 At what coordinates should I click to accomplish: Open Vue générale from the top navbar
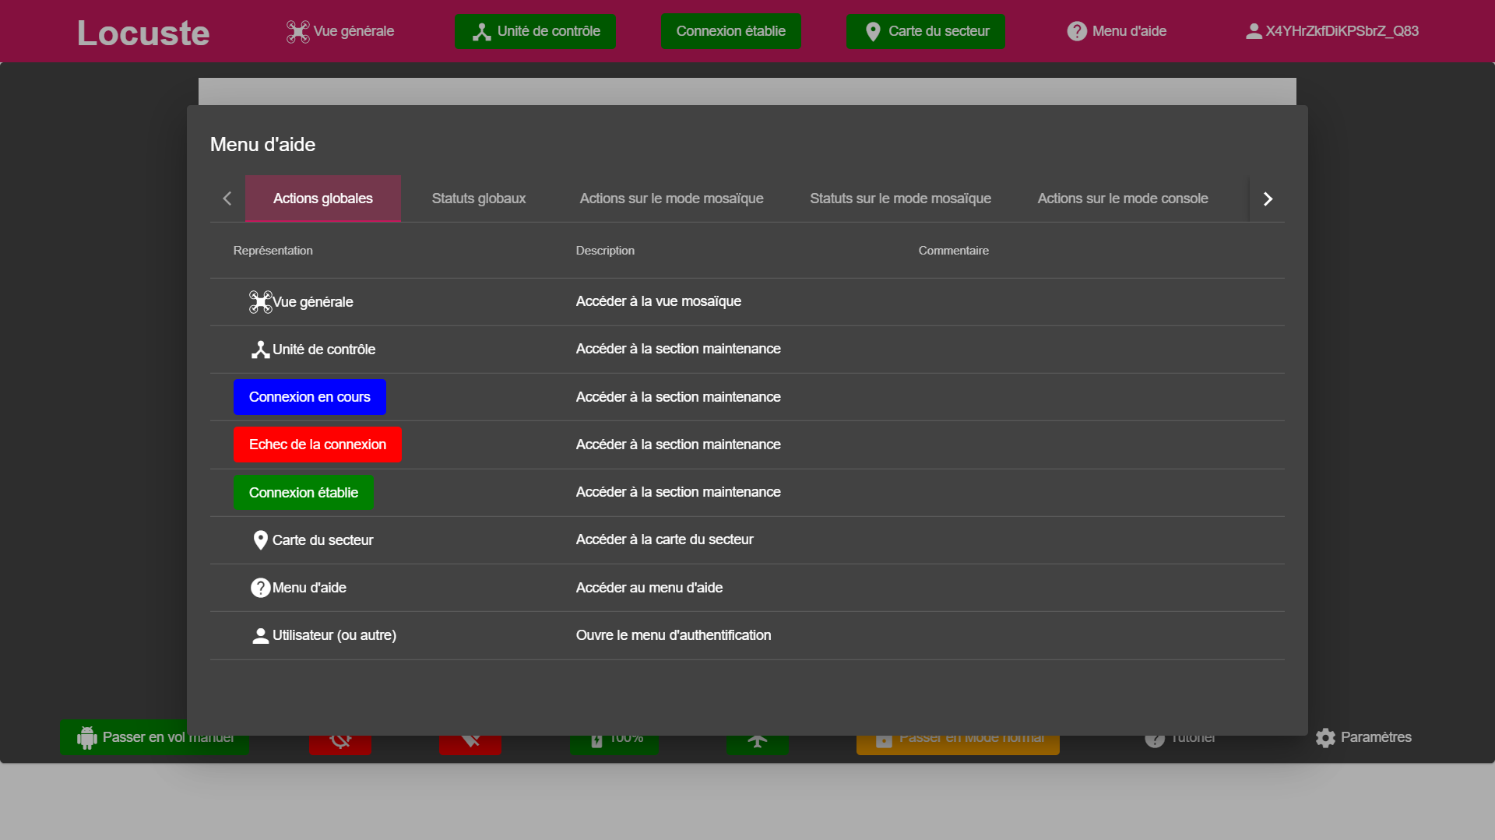coord(340,31)
